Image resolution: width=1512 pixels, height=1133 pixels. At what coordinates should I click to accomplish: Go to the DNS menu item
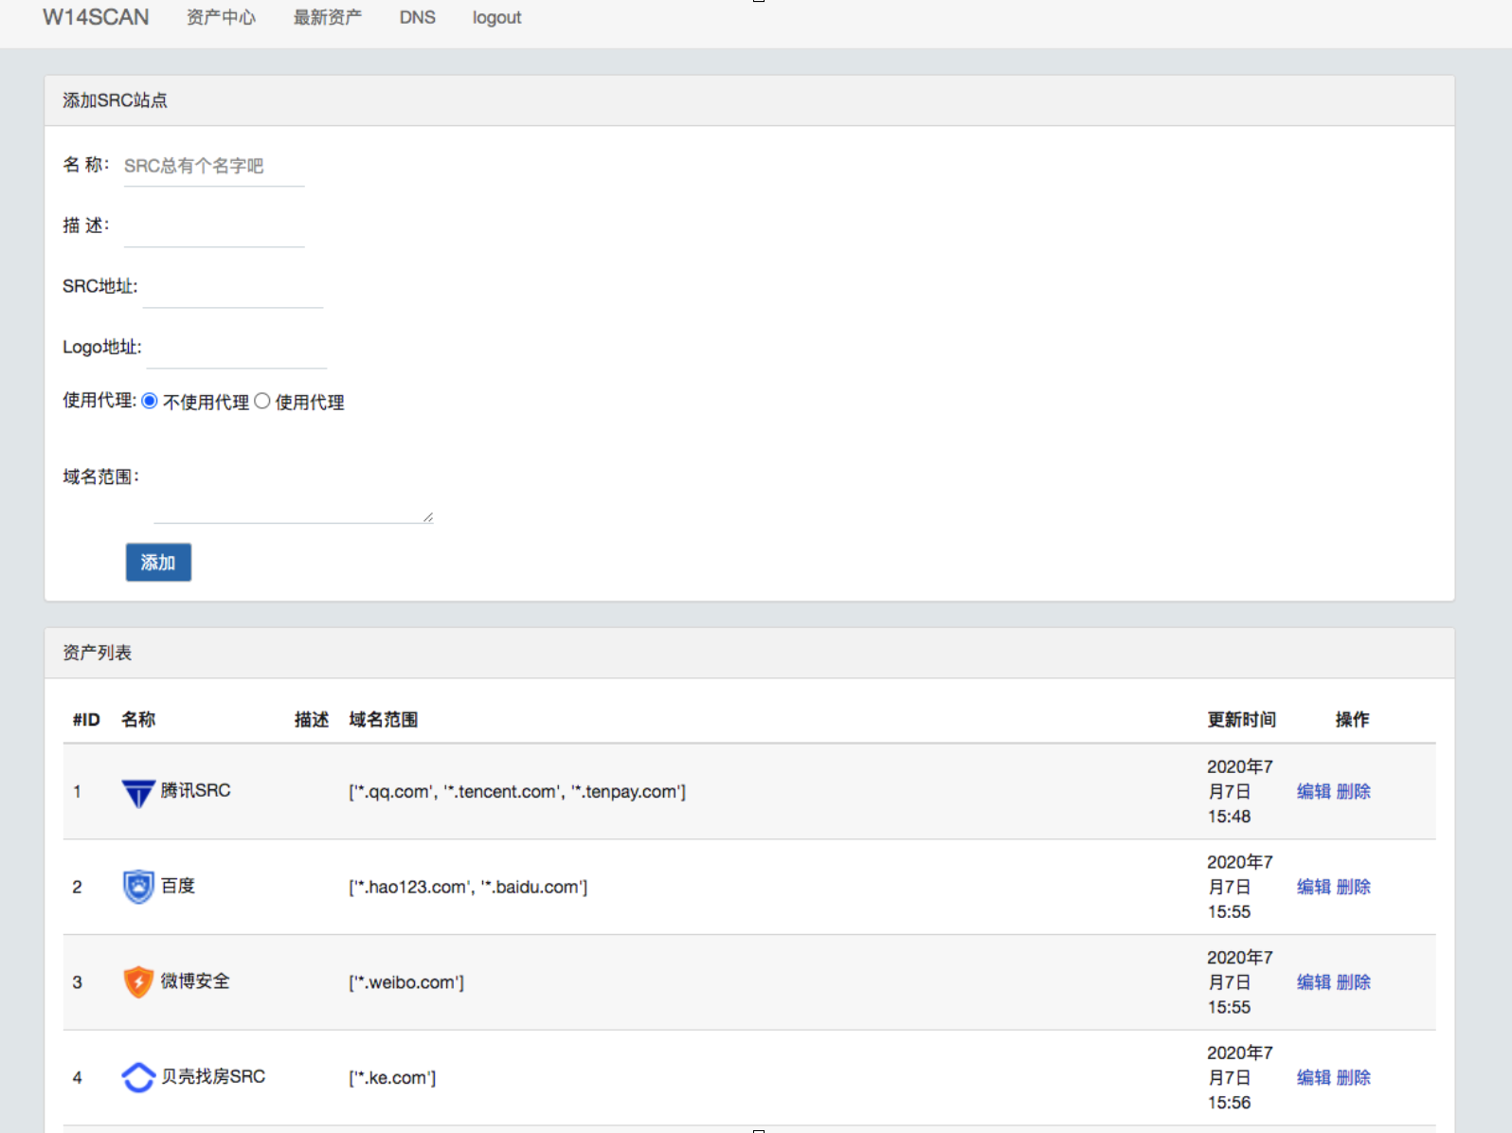(417, 17)
